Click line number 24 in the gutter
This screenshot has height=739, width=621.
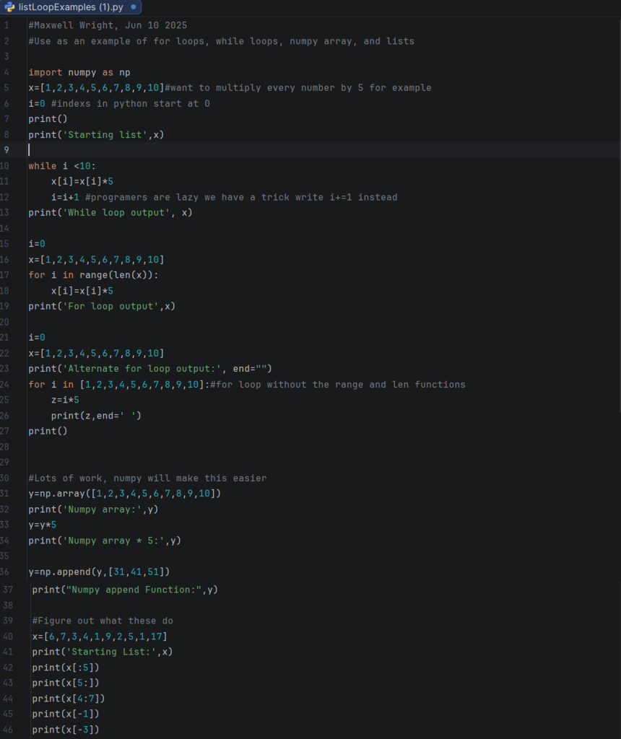pos(6,385)
